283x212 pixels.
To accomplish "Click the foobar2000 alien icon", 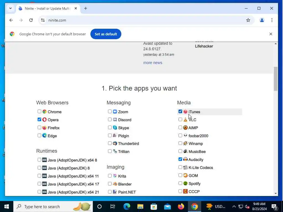I will click(185, 136).
